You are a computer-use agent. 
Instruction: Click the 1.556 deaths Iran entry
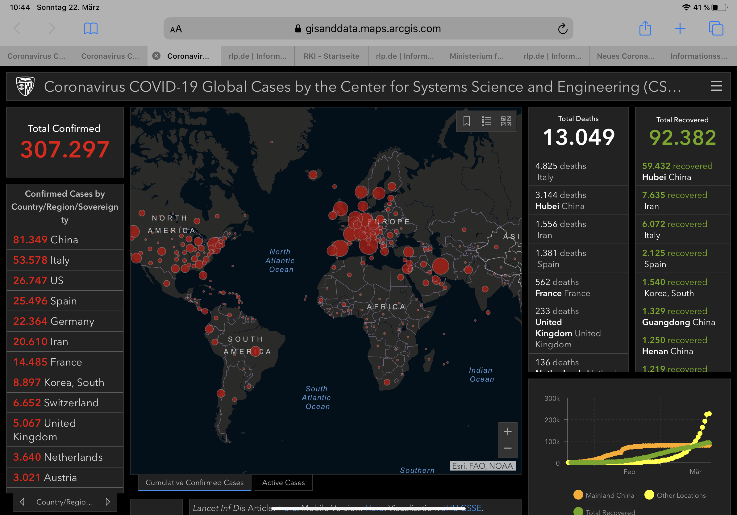tap(578, 230)
